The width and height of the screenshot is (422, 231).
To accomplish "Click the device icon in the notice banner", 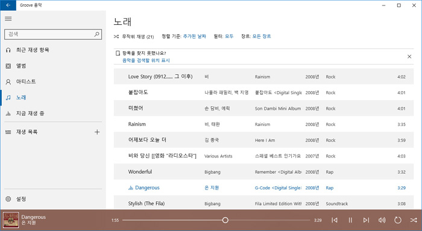I will point(118,53).
